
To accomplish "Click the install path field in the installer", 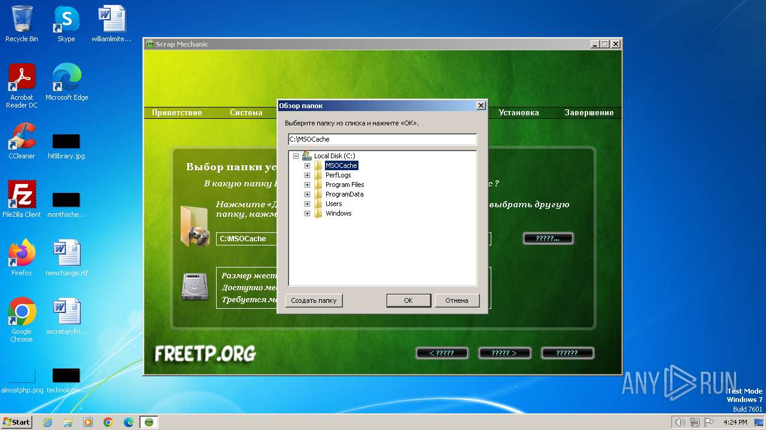I will tap(353, 239).
